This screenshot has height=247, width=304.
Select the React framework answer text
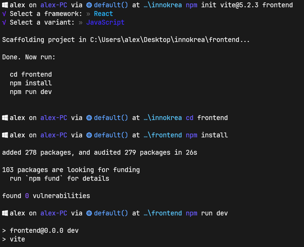coord(103,14)
